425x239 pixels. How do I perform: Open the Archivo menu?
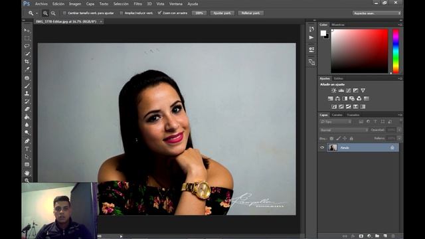click(41, 4)
